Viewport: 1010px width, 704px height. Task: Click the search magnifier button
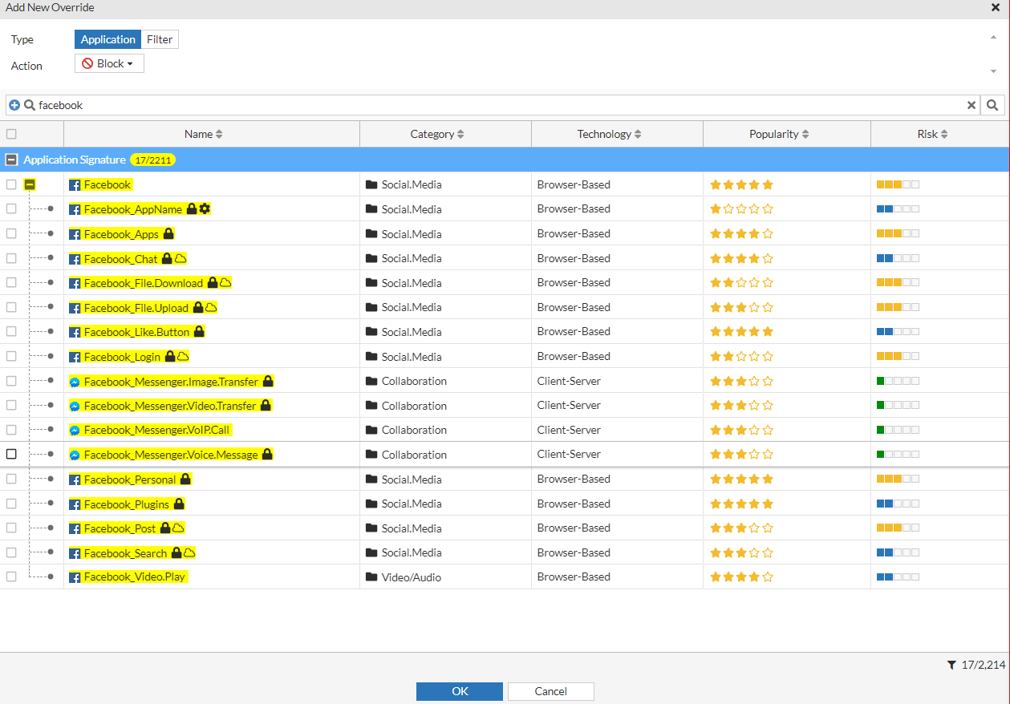992,105
